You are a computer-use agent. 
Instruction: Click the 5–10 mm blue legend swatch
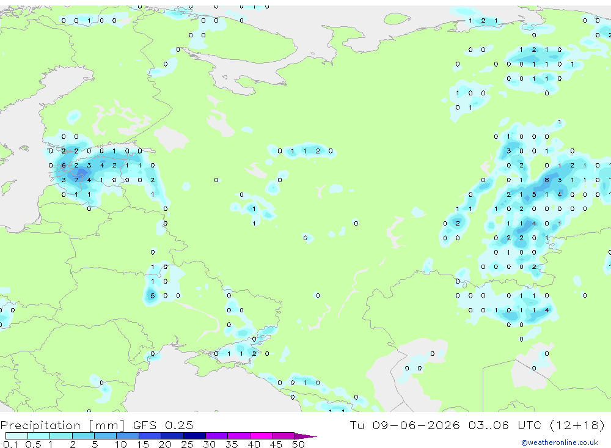coord(106,436)
